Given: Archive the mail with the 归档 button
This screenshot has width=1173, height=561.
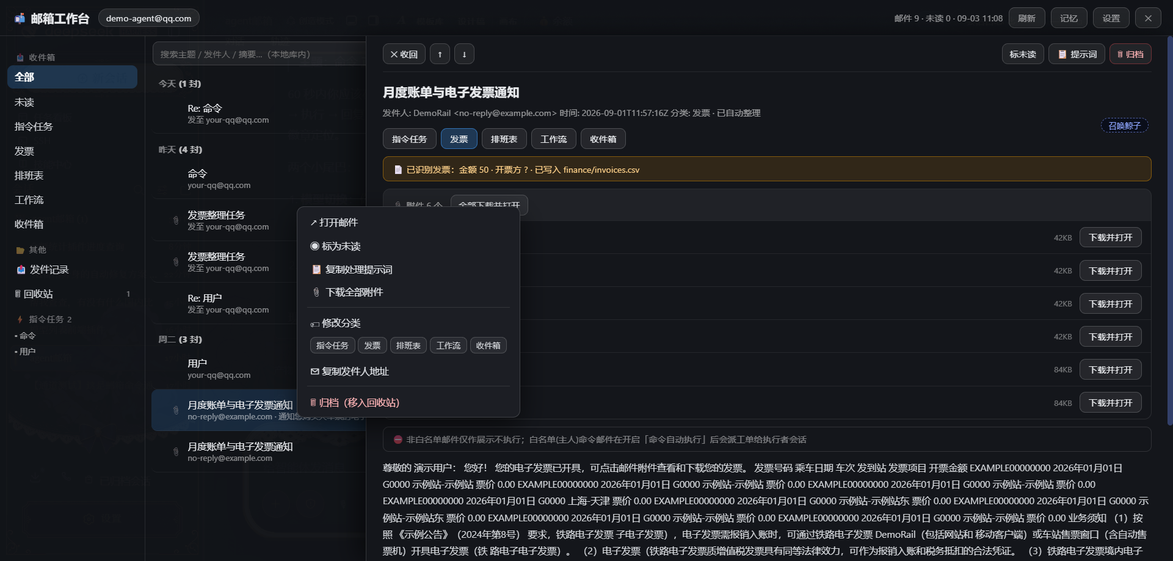Looking at the screenshot, I should [x=1130, y=54].
